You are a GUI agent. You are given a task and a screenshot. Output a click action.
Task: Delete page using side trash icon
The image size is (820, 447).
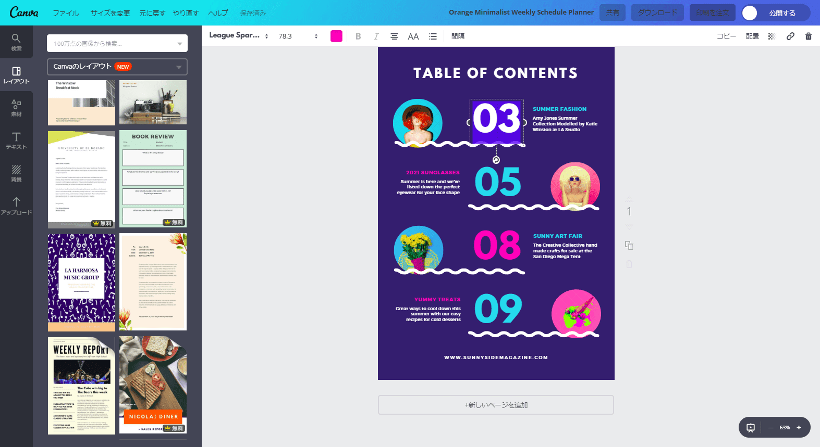coord(629,264)
